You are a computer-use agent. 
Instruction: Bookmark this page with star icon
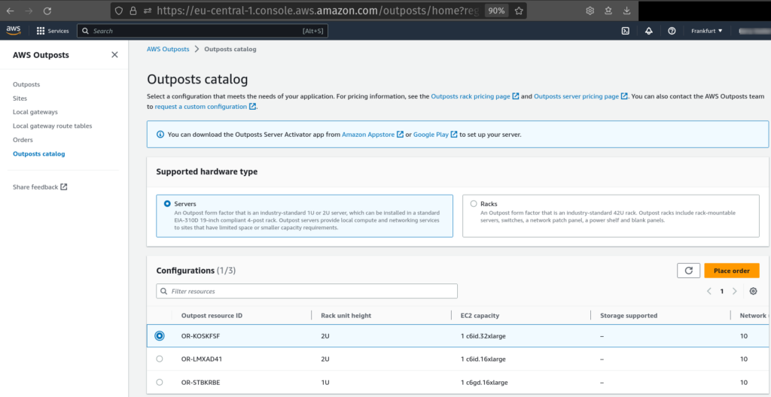tap(518, 11)
